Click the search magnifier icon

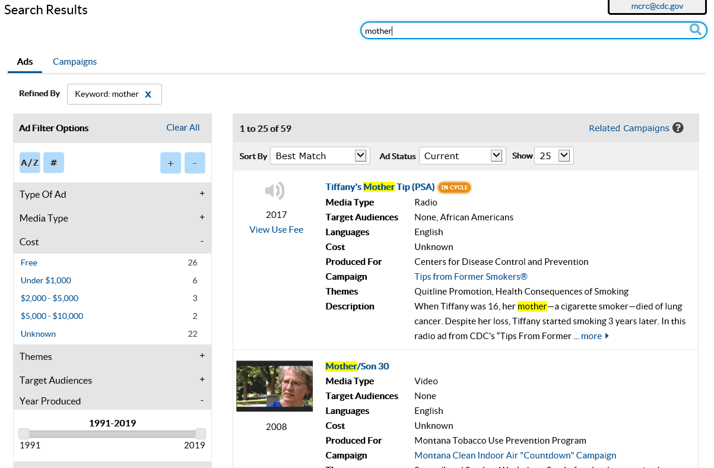click(695, 30)
